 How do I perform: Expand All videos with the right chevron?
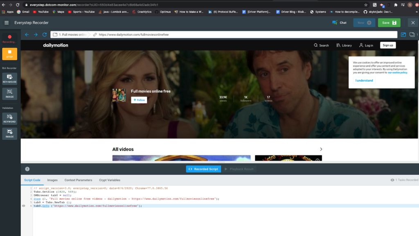coord(321,149)
